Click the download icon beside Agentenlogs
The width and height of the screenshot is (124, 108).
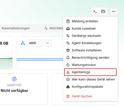click(68, 72)
